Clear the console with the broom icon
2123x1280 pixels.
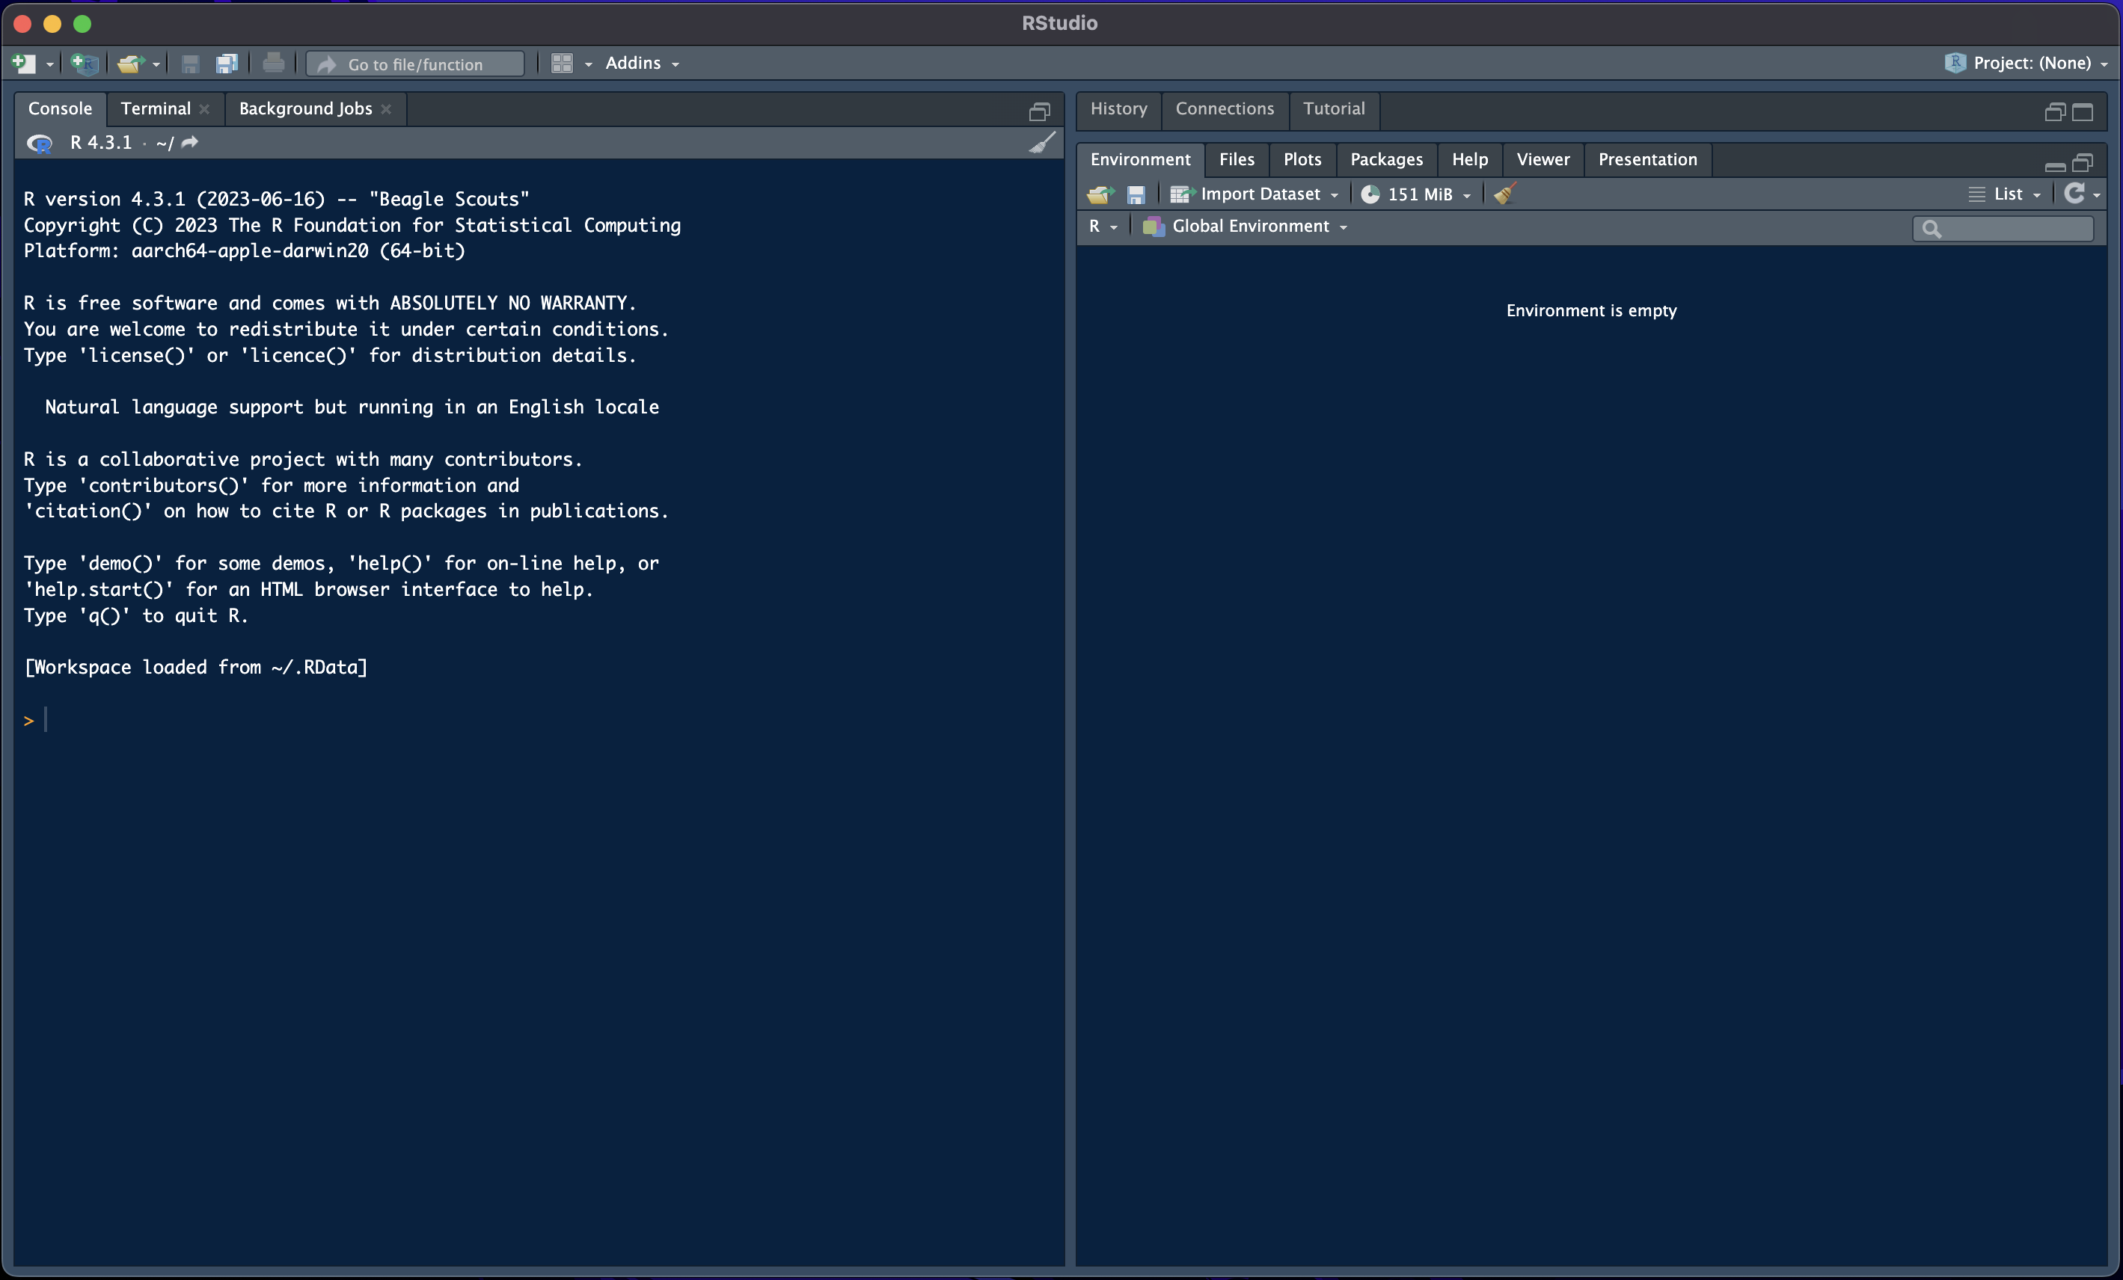1042,143
